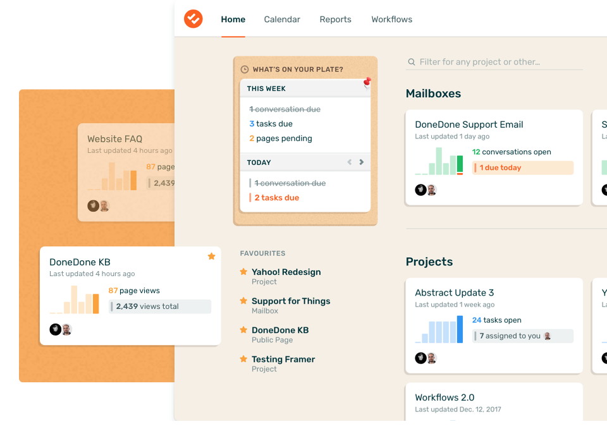
Task: Select the '1 due today' orange badge
Action: pos(522,167)
